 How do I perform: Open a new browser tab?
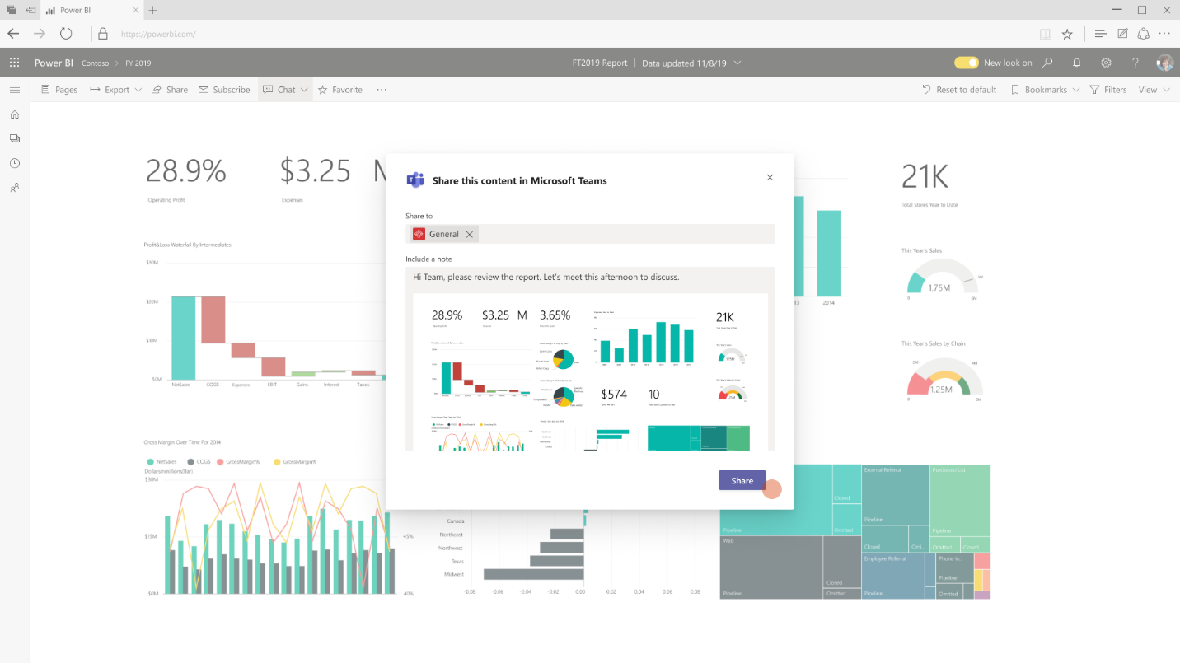(153, 10)
